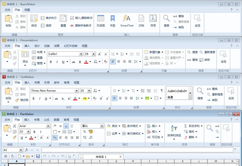
Task: Click the BasicMaker Document insert icon
Action: (141, 19)
